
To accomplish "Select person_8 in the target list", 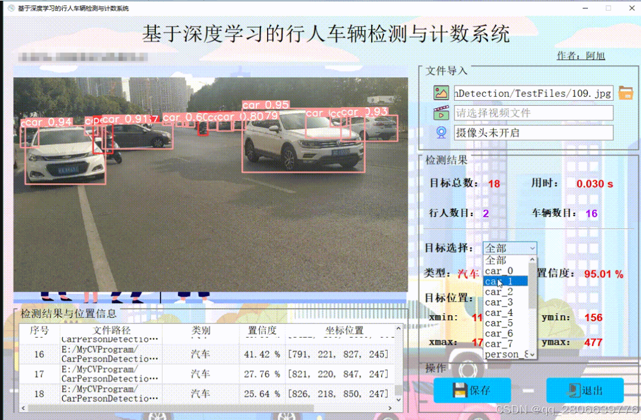I will [505, 354].
